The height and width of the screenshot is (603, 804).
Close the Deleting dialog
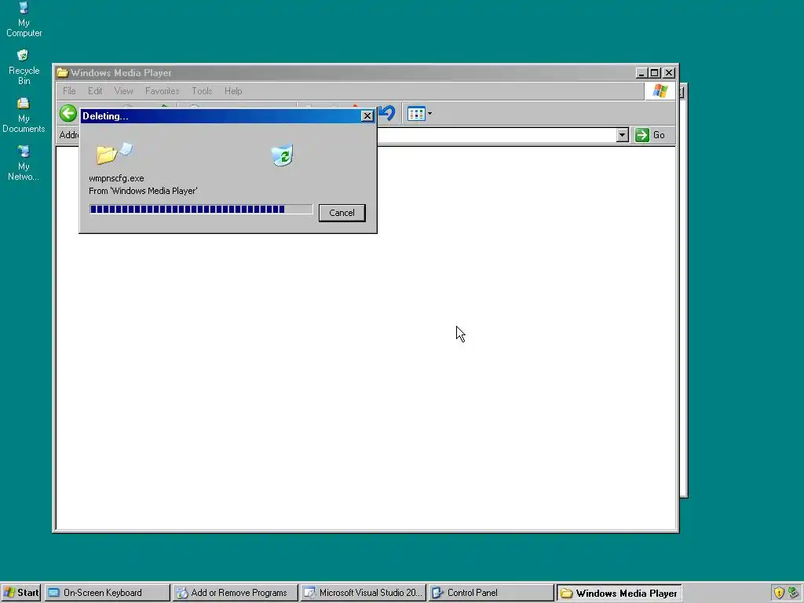tap(367, 116)
